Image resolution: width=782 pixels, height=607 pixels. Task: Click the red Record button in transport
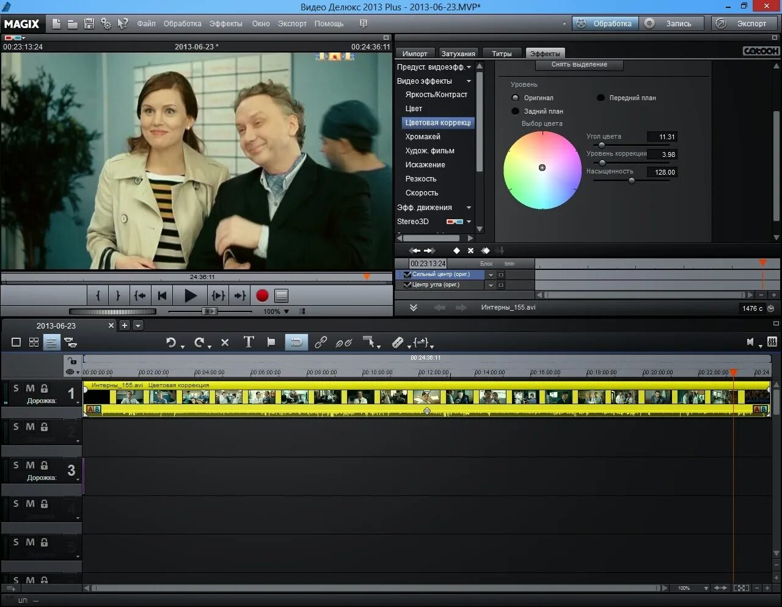[x=262, y=296]
